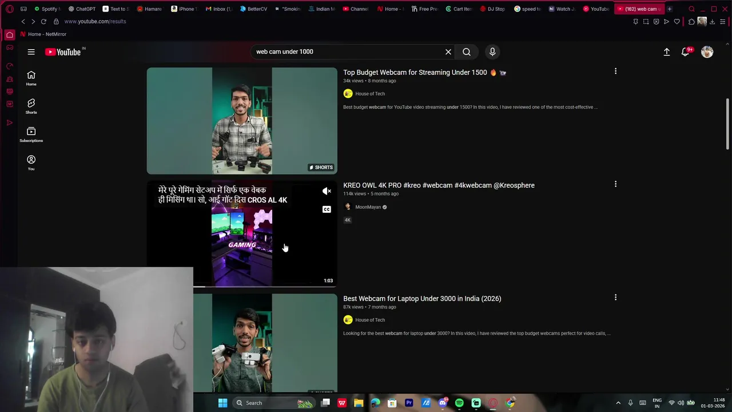Open the You section in the sidebar
The height and width of the screenshot is (412, 732).
click(x=31, y=163)
